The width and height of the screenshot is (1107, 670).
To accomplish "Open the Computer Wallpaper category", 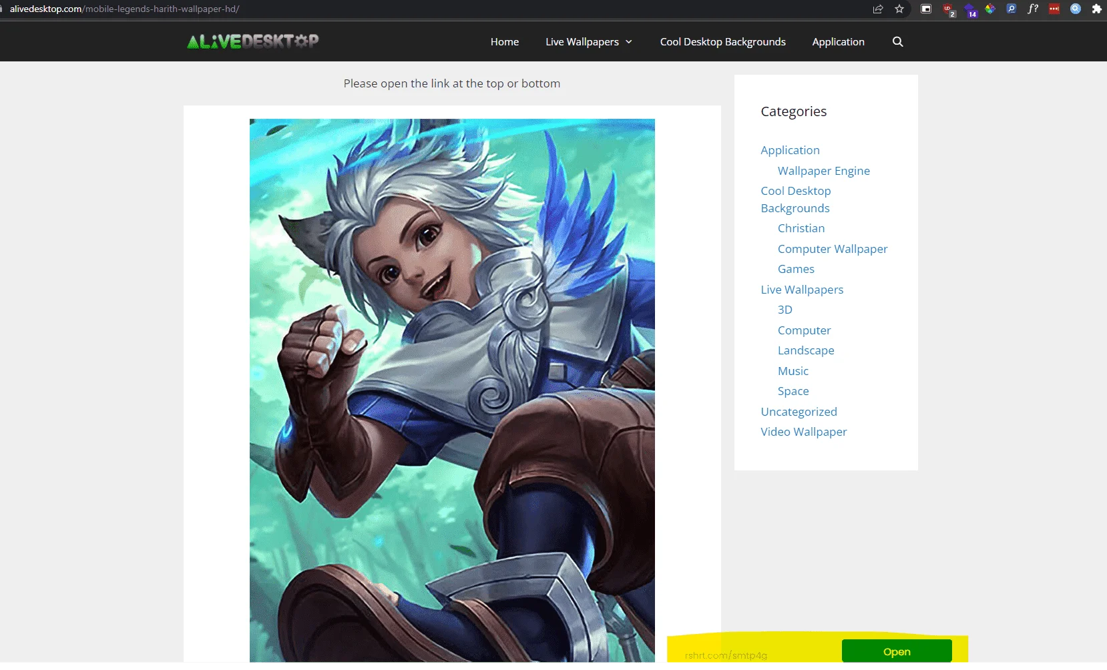I will point(833,249).
